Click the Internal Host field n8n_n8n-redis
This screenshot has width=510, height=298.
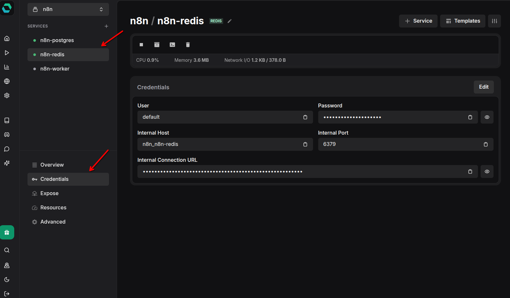pos(225,144)
